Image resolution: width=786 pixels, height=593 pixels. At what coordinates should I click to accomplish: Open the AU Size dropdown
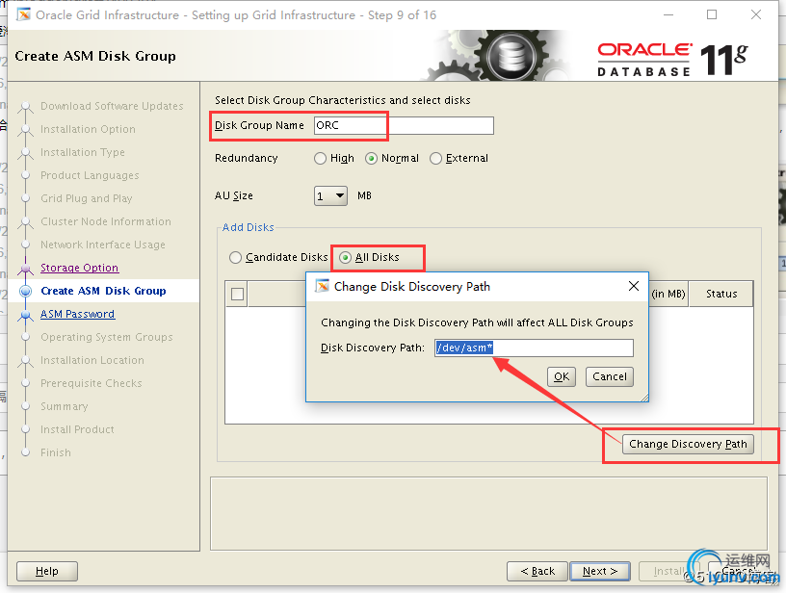point(330,195)
